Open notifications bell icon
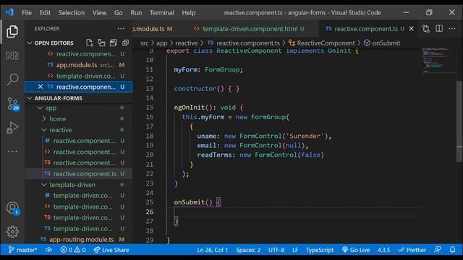 pos(452,250)
